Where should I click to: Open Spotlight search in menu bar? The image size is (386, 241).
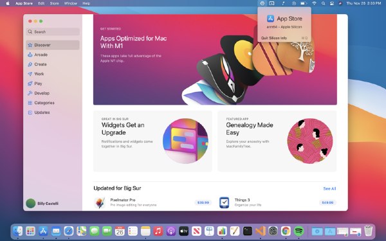323,3
